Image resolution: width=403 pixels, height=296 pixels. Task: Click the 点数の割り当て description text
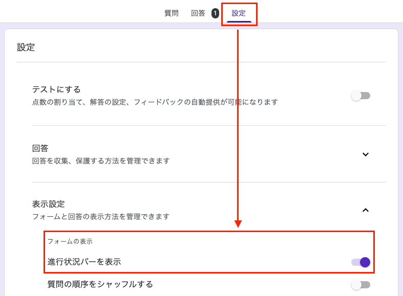(x=155, y=102)
